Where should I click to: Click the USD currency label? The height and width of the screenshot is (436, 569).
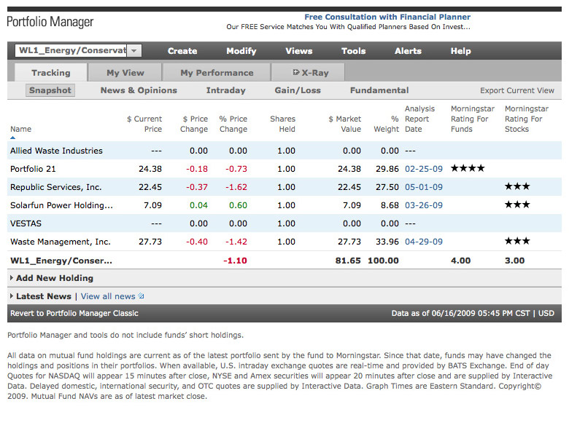[x=546, y=313]
